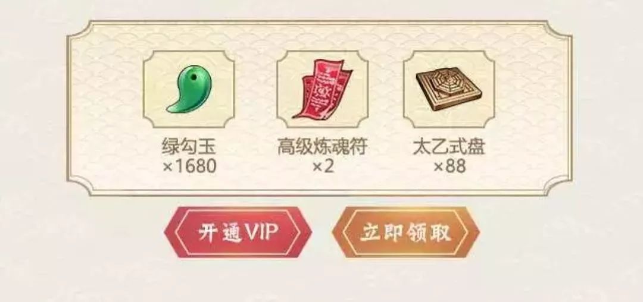Click the reward panel's notched top-left corner

(x=81, y=33)
